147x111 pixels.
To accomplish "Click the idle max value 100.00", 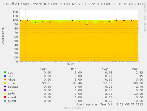I will [138, 83].
